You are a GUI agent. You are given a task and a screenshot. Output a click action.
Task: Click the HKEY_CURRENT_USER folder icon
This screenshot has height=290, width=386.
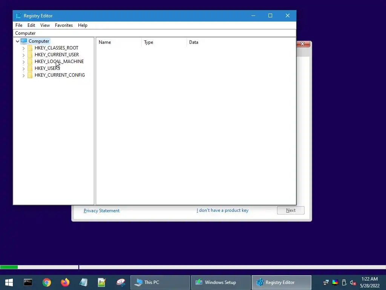point(30,55)
